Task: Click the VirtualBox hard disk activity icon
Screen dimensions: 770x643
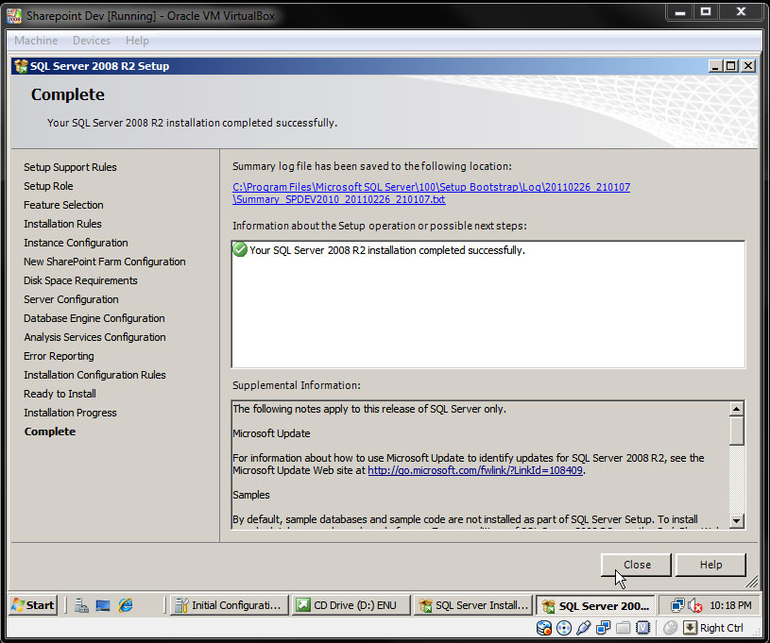Action: (543, 628)
